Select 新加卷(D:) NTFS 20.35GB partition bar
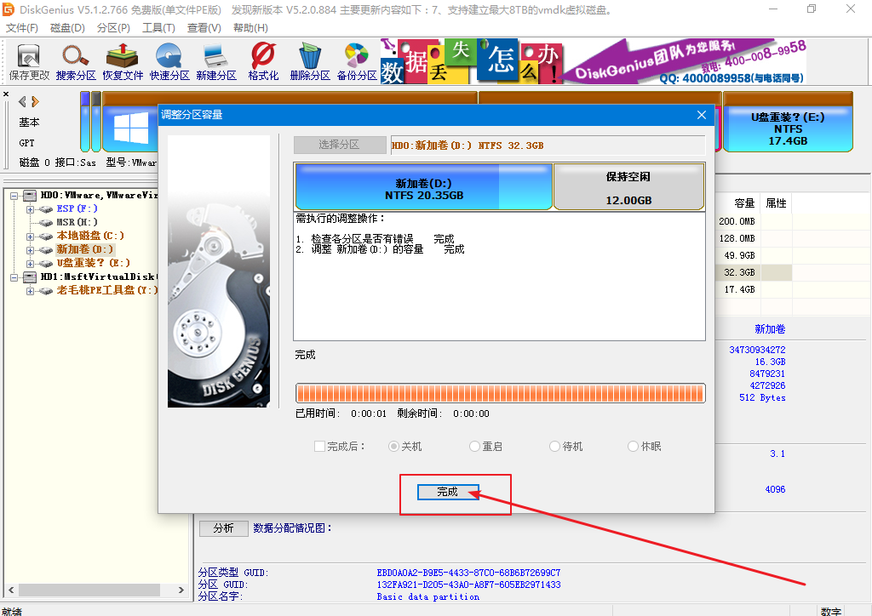The height and width of the screenshot is (616, 872). click(x=423, y=186)
